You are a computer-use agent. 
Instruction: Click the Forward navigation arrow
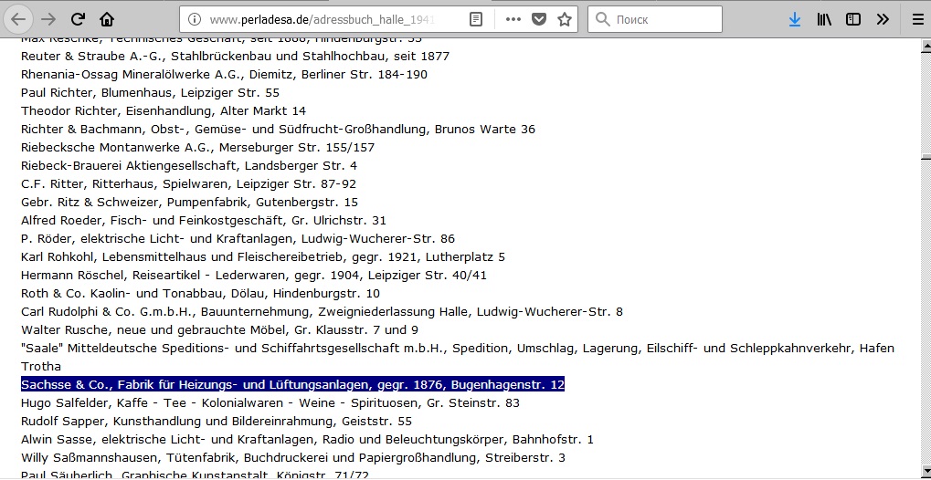(x=48, y=19)
